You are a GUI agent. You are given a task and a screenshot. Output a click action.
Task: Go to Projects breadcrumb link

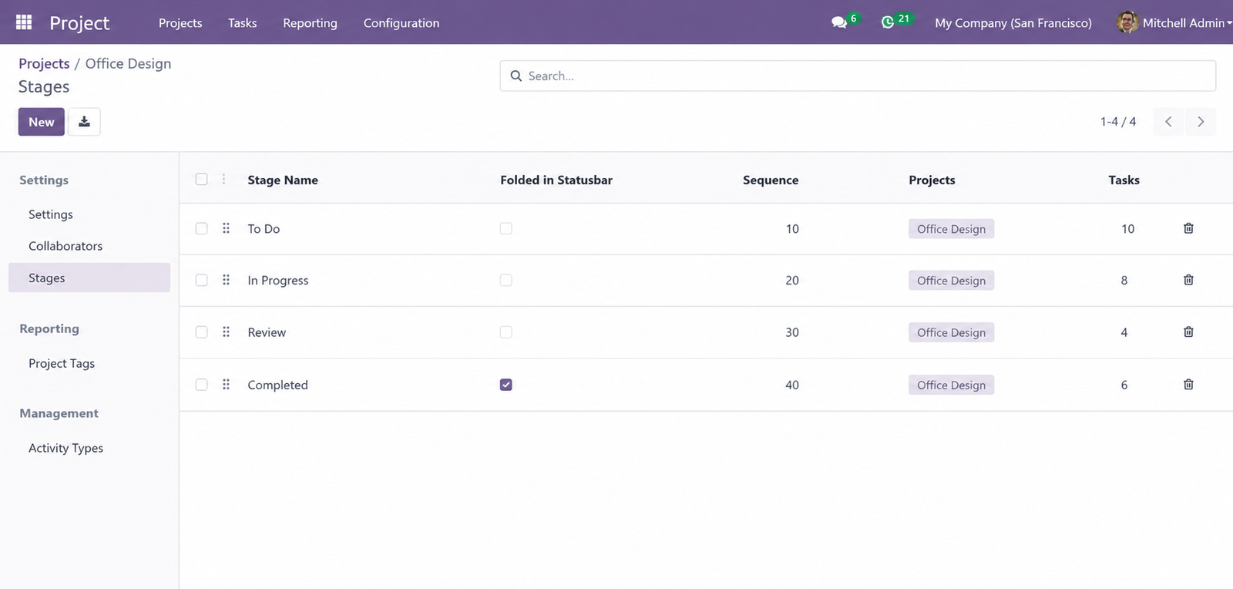click(44, 63)
